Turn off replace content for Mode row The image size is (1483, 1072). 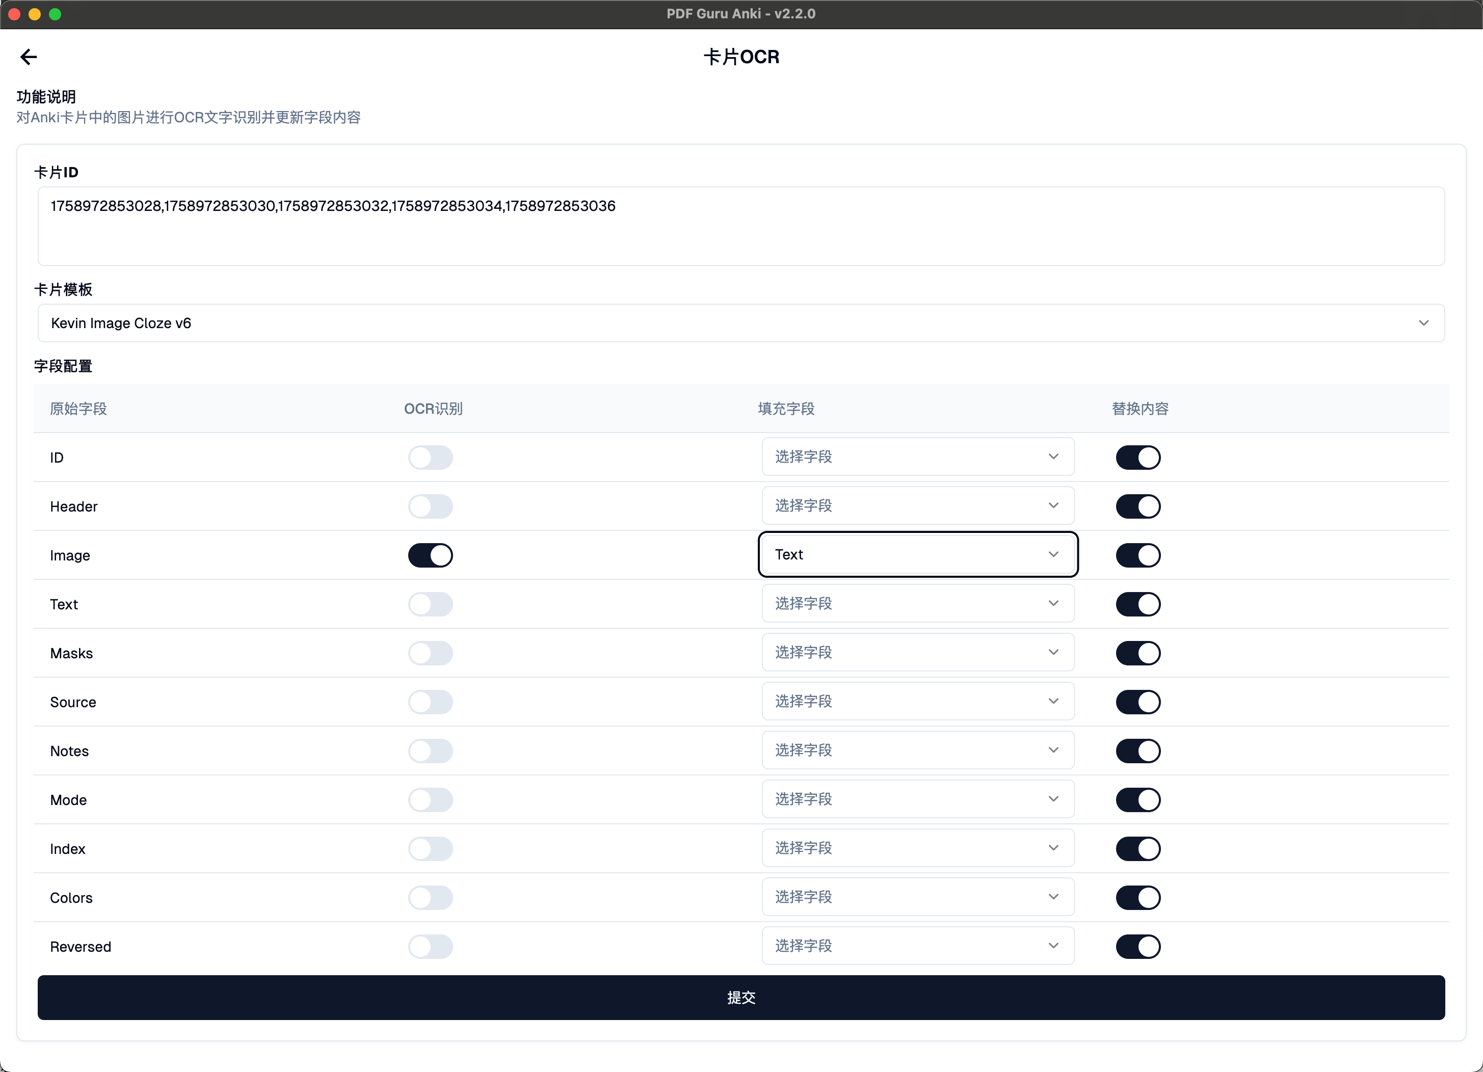point(1138,800)
